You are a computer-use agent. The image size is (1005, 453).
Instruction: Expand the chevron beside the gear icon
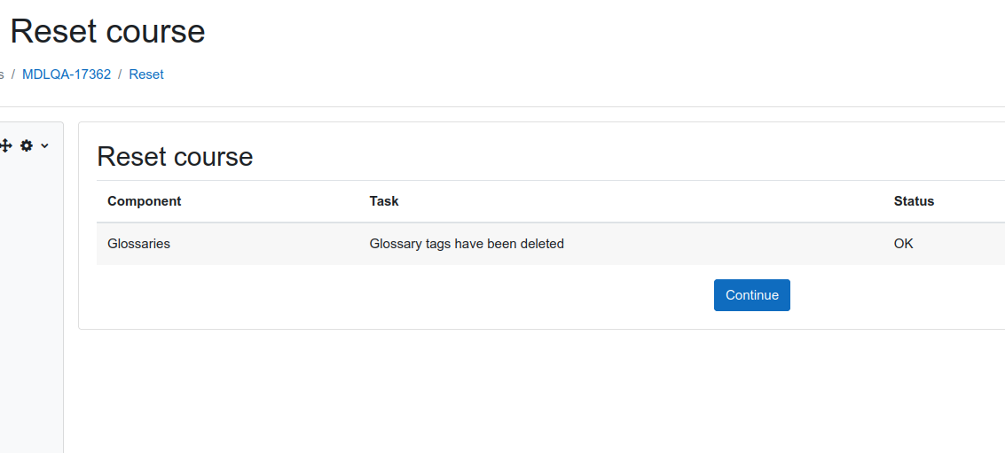(x=44, y=145)
